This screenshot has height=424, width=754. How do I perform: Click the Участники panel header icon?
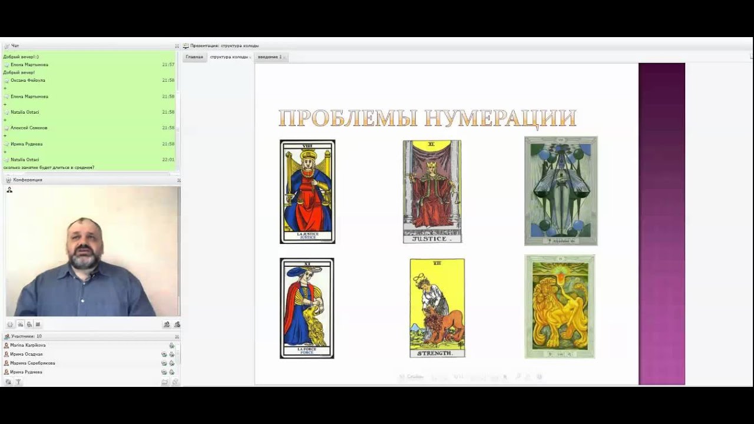click(x=7, y=337)
